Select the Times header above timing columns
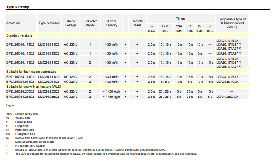The image size is (276, 163). [180, 18]
